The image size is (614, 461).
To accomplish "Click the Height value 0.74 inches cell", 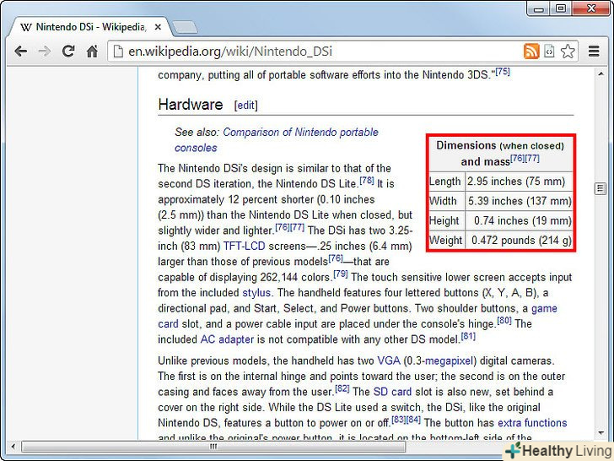I will click(x=519, y=220).
